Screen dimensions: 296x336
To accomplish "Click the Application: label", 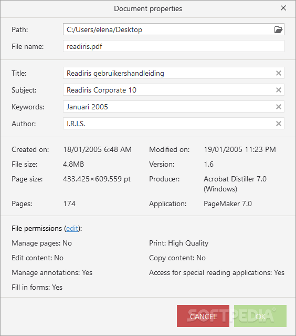I will click(x=167, y=203).
